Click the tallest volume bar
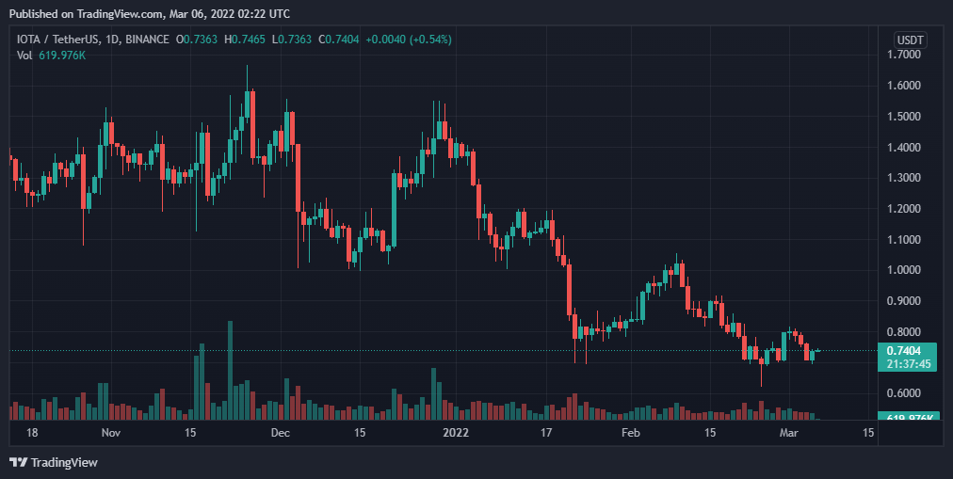The height and width of the screenshot is (479, 953). pos(231,371)
